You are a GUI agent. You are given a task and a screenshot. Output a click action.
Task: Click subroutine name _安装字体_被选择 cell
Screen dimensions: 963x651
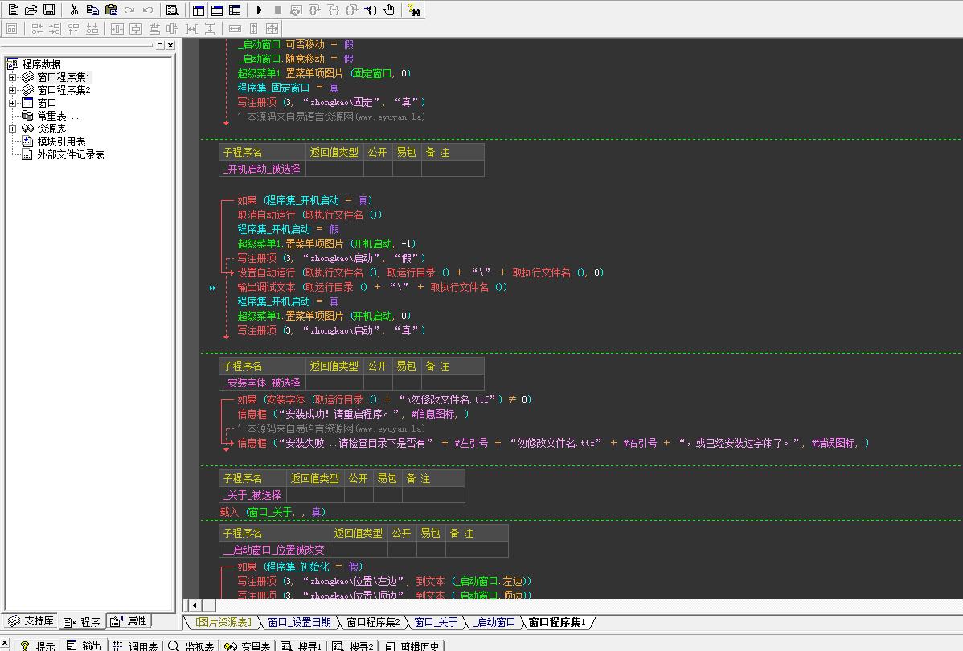[x=262, y=383]
